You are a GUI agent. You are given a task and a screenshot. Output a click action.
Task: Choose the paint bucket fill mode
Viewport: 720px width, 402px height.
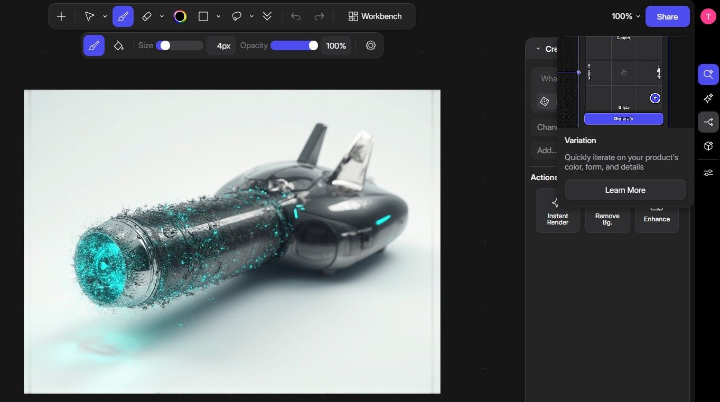pyautogui.click(x=119, y=45)
